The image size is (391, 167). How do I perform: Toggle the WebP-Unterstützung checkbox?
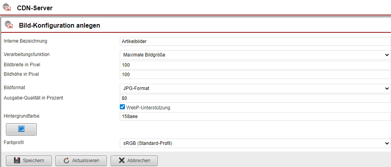(x=123, y=107)
